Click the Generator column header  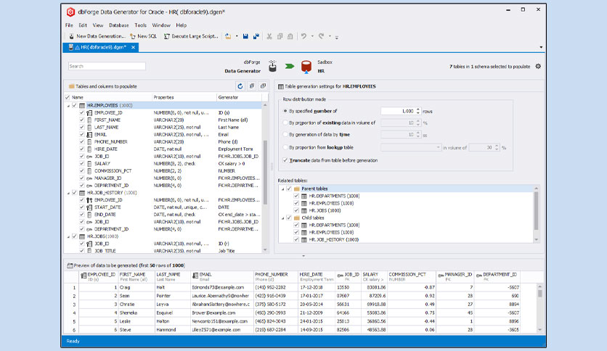pos(239,97)
